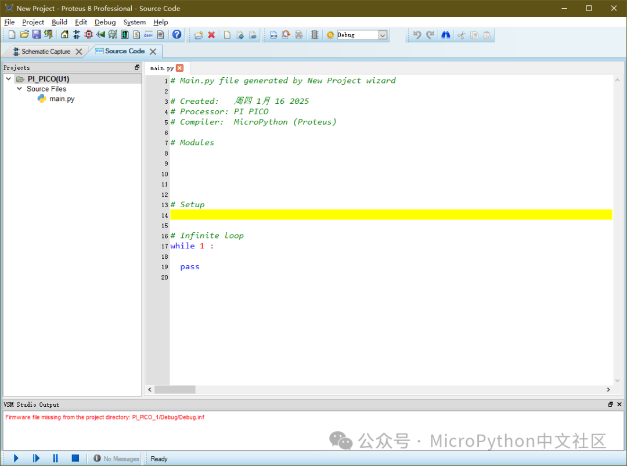Close the main.py editor tab
This screenshot has height=466, width=627.
coord(180,68)
